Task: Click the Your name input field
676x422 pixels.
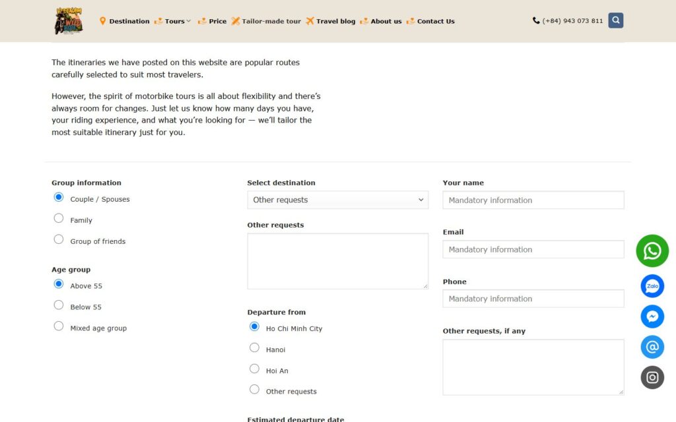Action: [533, 200]
